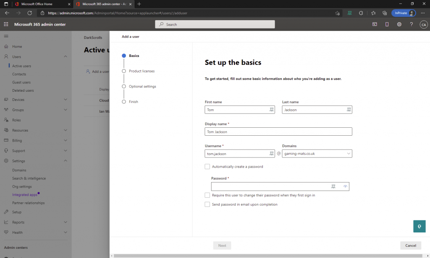
Task: Tick Require password change on first sign in
Action: point(207,195)
